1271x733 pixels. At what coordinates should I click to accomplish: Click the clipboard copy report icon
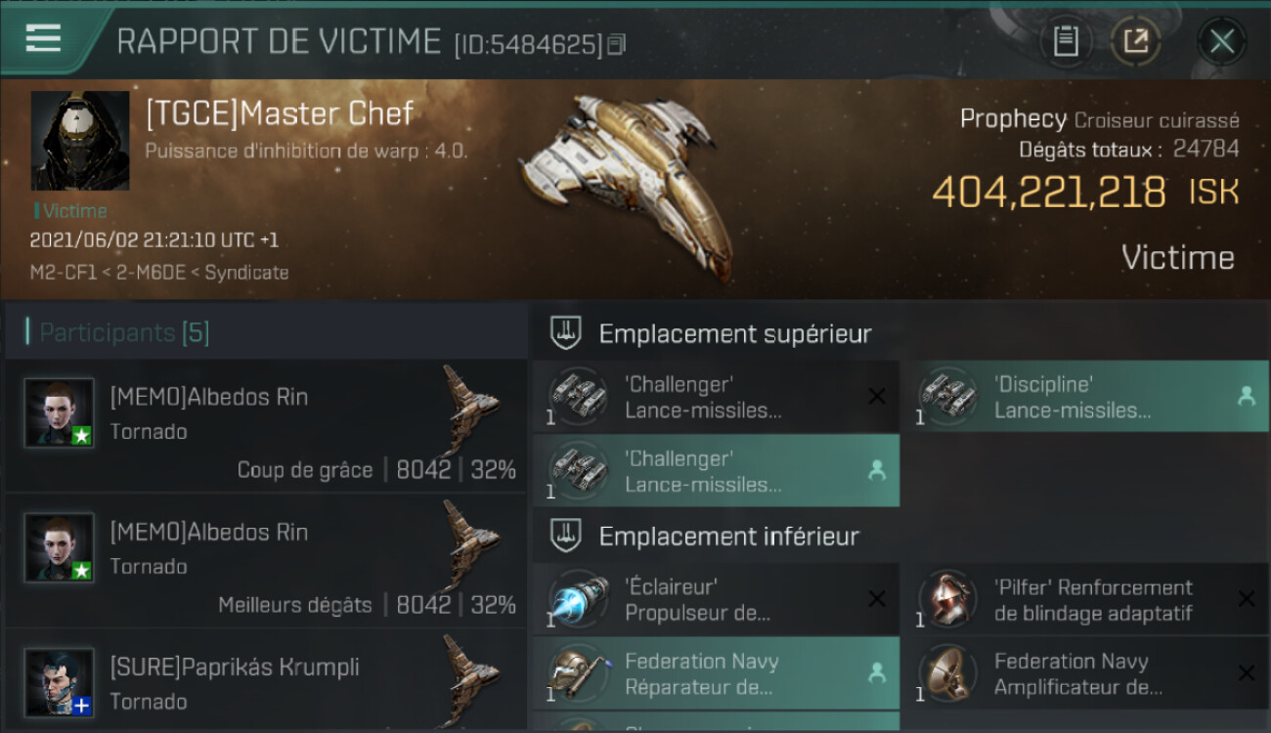[x=1066, y=42]
